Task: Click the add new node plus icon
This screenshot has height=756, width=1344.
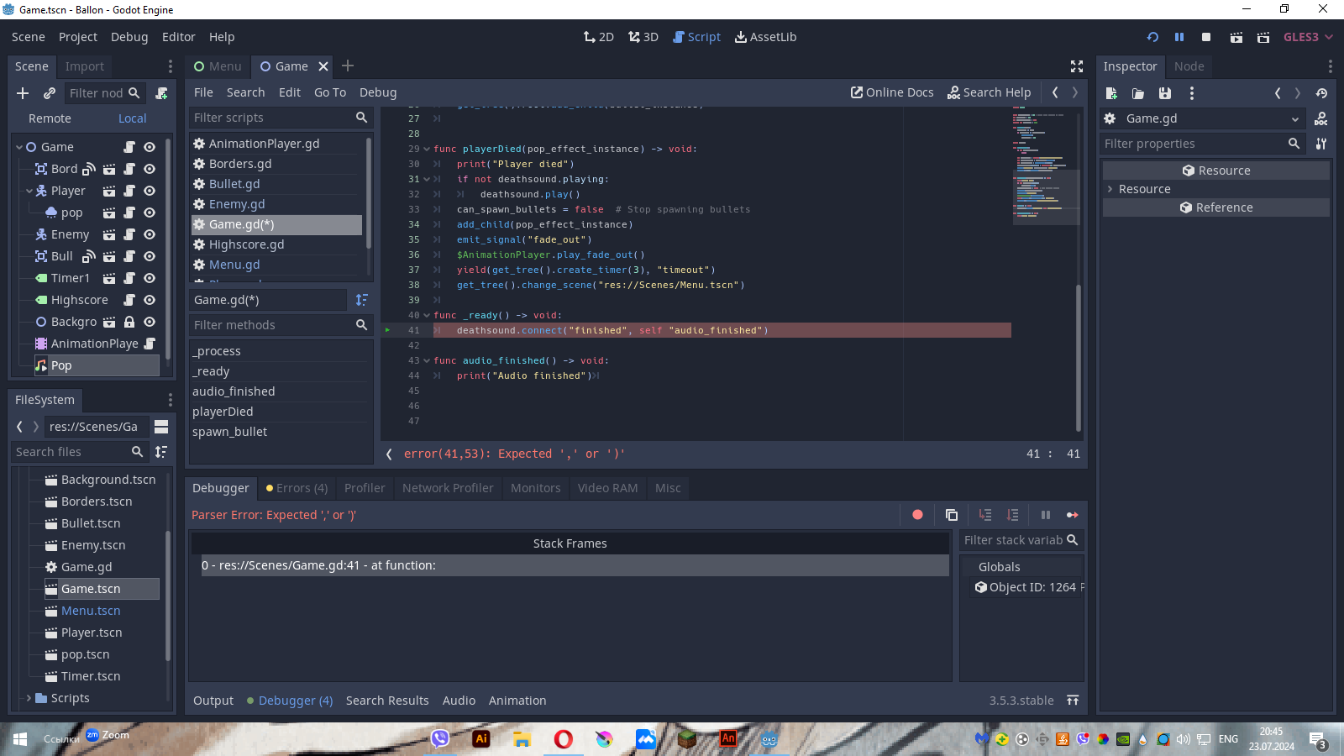Action: (x=23, y=93)
